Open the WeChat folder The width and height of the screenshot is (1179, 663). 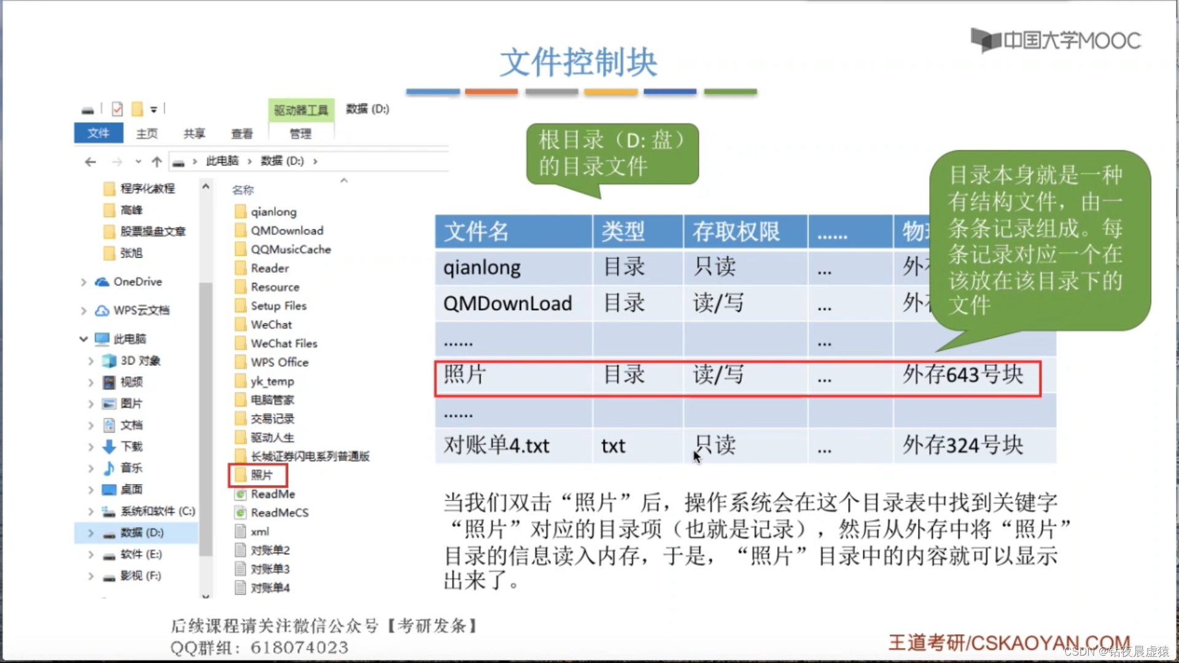[x=263, y=325]
